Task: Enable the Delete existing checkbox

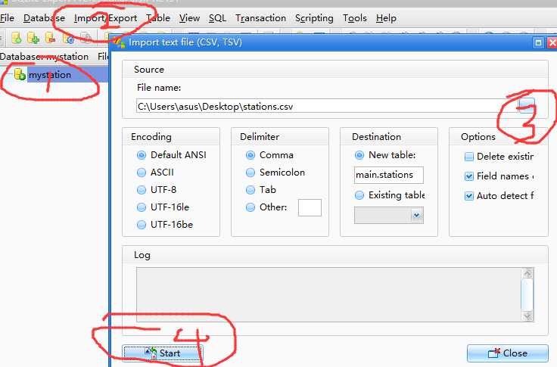Action: point(469,157)
